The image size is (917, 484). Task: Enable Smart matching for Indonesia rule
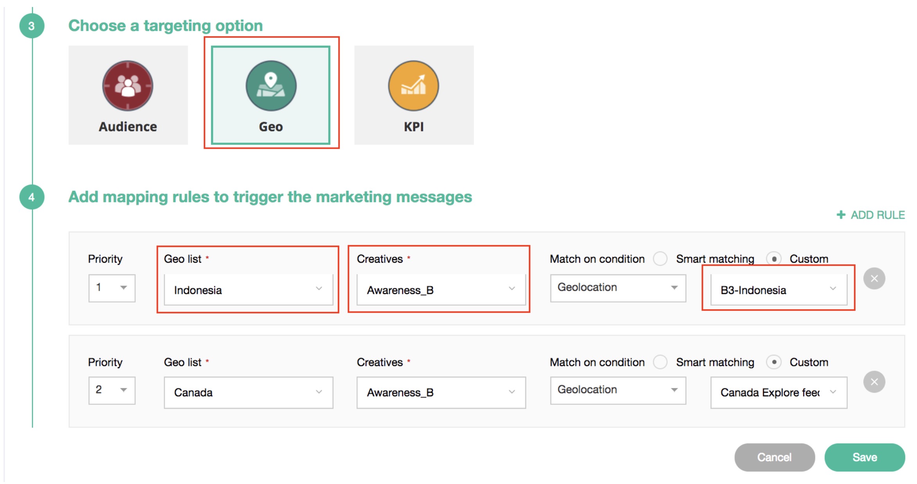coord(660,259)
